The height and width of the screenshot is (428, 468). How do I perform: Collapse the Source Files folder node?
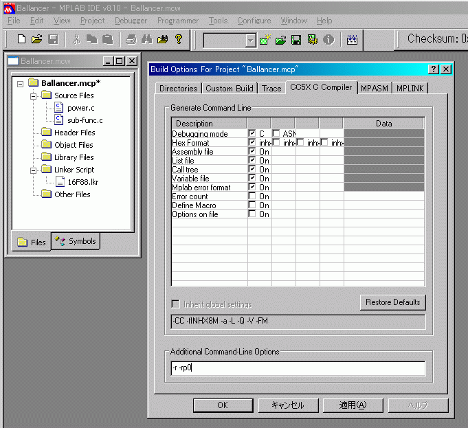pyautogui.click(x=33, y=96)
